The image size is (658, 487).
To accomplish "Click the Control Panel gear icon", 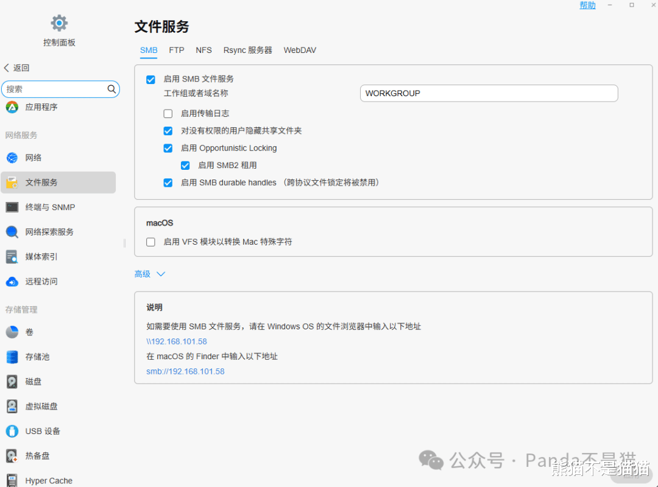I will click(x=59, y=23).
